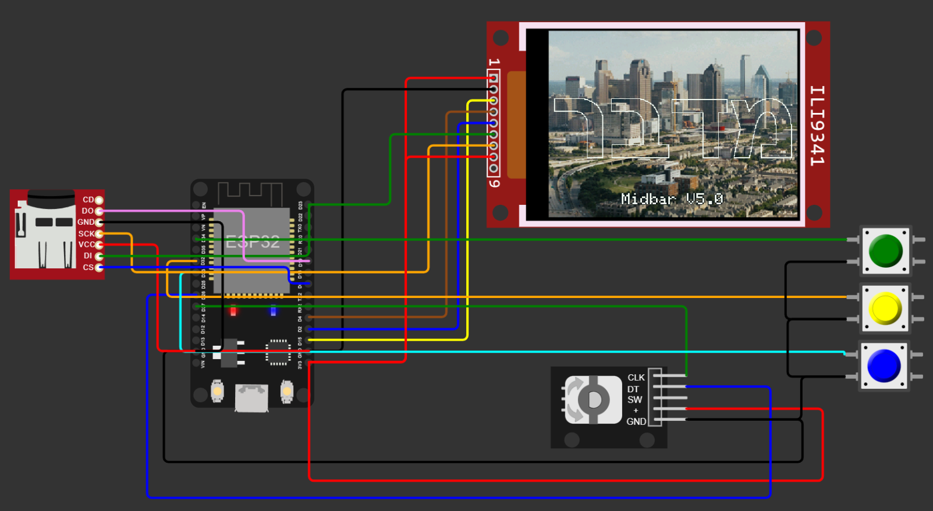
Task: Click the ILI9341 label on the display
Action: pyautogui.click(x=817, y=125)
